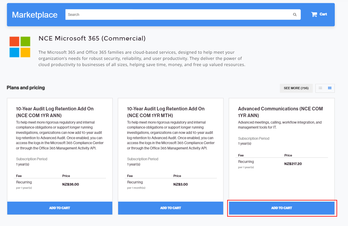Viewport: 348px width, 226px height.
Task: Click the magnifying glass search icon
Action: 295,15
